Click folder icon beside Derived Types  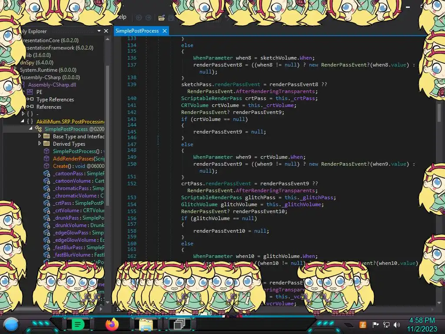coord(46,144)
